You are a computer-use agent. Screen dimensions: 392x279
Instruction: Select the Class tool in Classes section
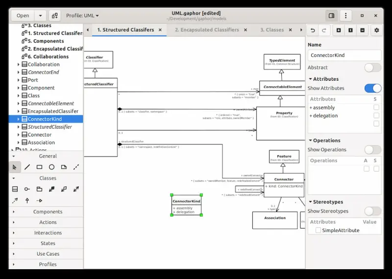15,189
